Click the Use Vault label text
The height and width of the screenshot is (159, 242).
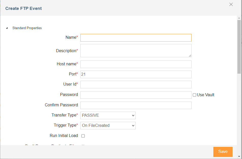205,95
